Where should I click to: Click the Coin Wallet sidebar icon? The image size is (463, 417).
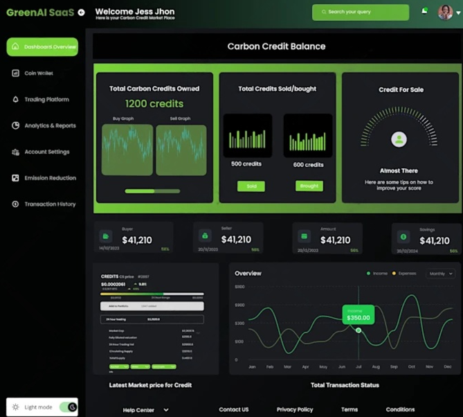pyautogui.click(x=16, y=73)
